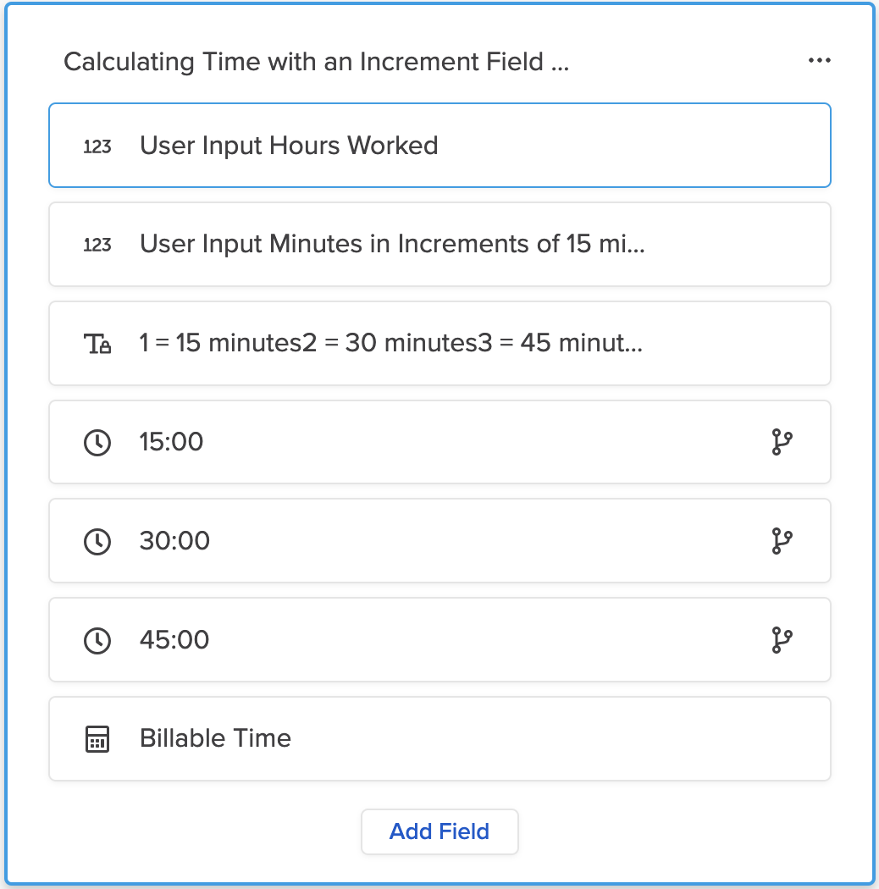Click calculator icon beside Billable Time
The width and height of the screenshot is (879, 889).
click(x=97, y=739)
